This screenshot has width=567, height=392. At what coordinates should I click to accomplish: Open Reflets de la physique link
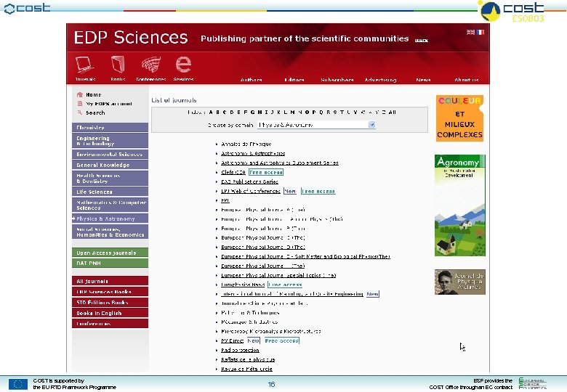[x=248, y=359]
